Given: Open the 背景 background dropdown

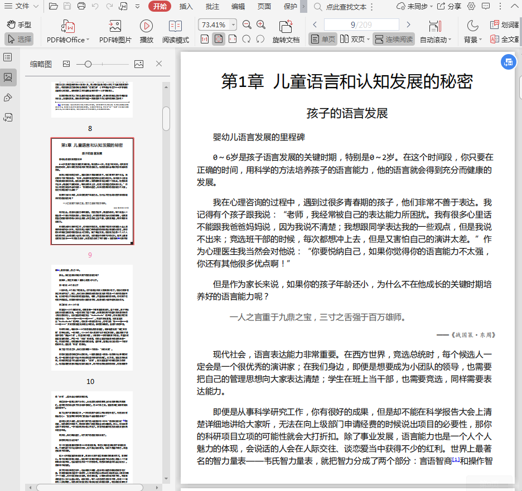Looking at the screenshot, I should [473, 32].
